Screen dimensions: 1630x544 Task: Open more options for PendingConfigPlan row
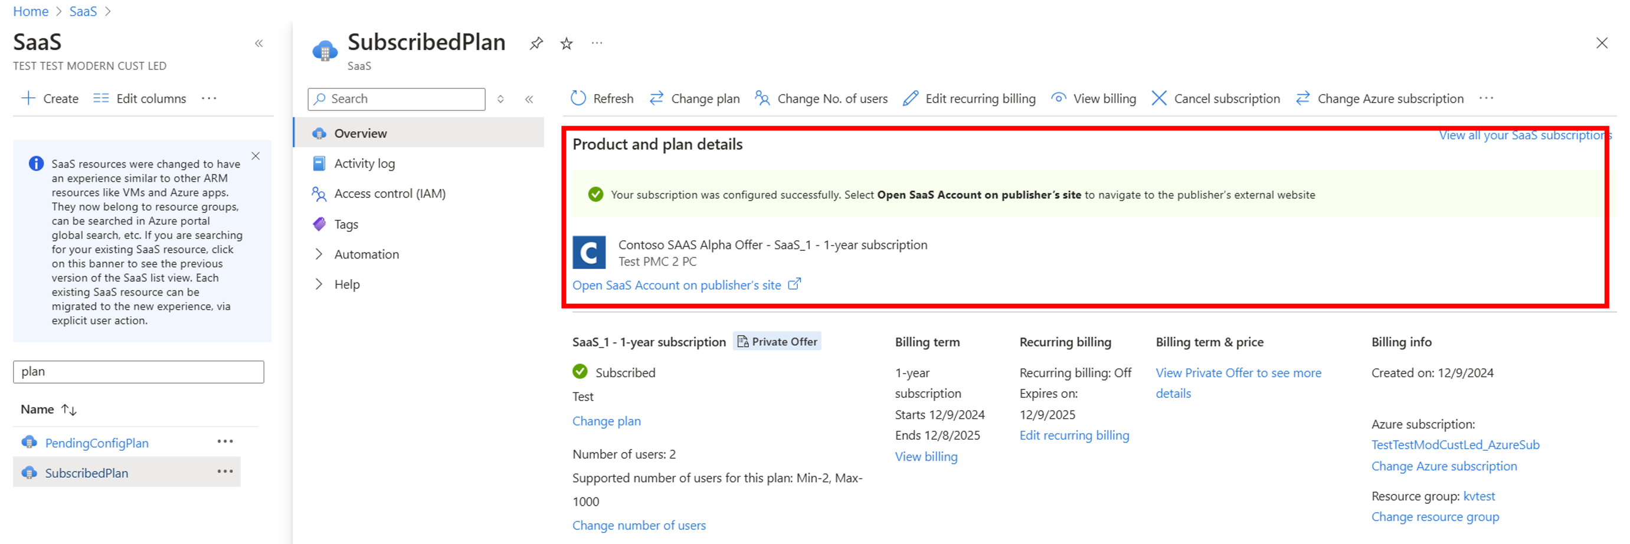click(225, 441)
